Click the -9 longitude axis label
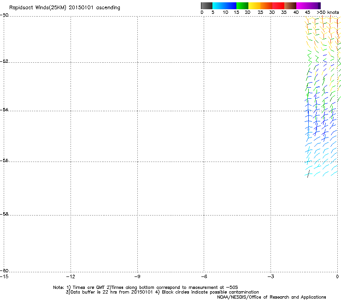This screenshot has height=300, width=341. click(x=137, y=276)
